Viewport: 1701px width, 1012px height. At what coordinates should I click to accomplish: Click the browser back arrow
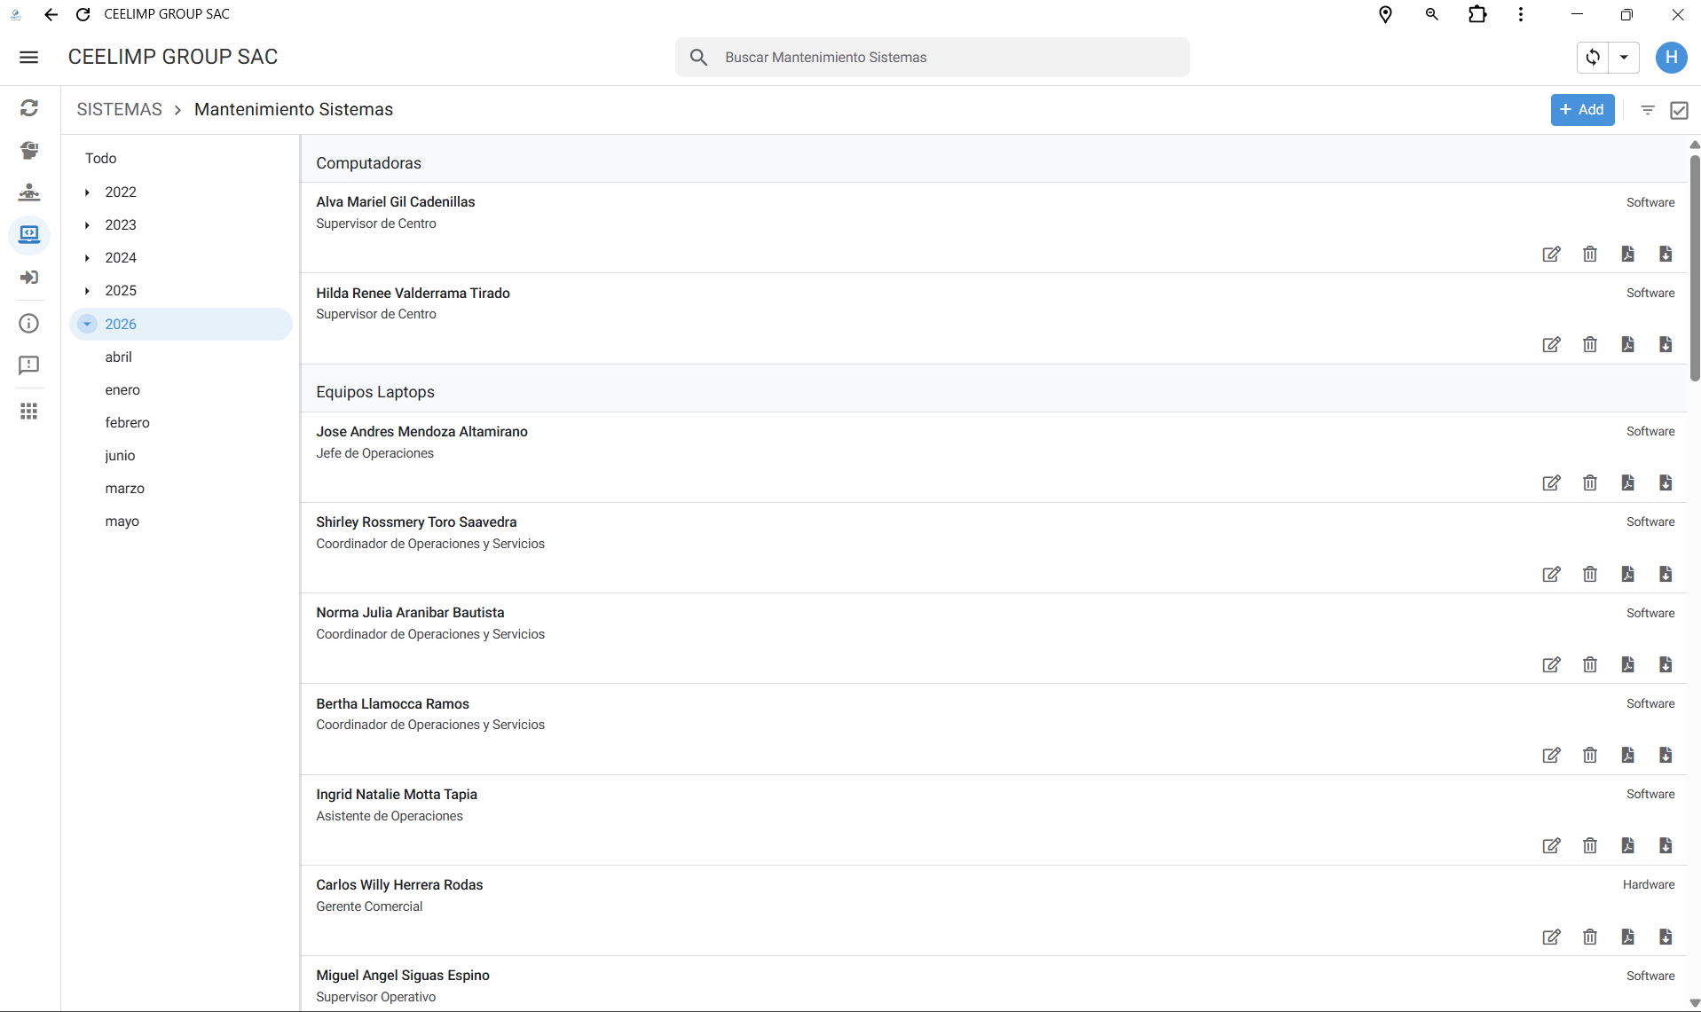tap(51, 14)
